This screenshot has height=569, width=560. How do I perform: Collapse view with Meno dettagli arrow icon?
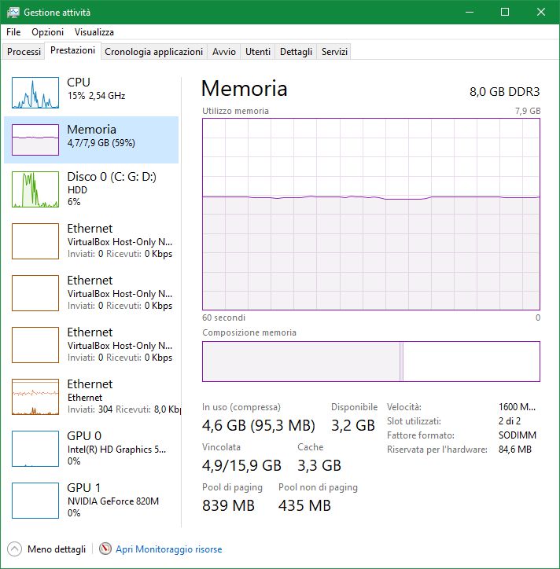click(14, 549)
